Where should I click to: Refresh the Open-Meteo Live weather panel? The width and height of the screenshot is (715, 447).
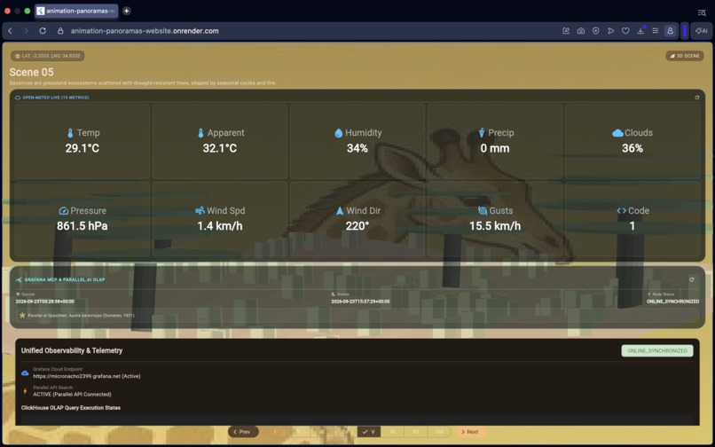[x=696, y=98]
